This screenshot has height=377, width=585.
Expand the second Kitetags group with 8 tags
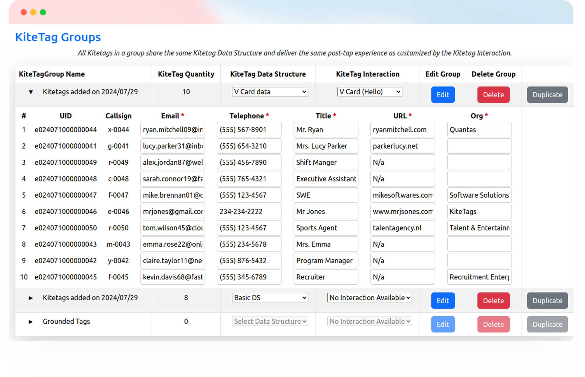coord(31,298)
